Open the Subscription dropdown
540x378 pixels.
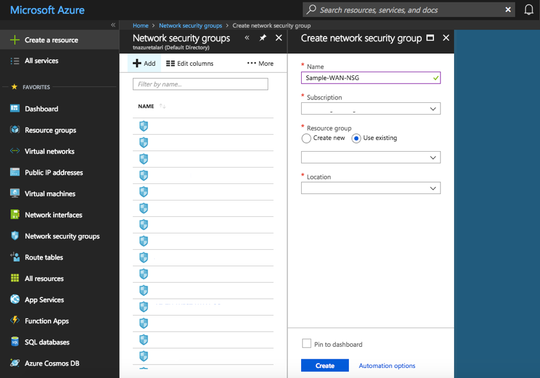coord(371,109)
